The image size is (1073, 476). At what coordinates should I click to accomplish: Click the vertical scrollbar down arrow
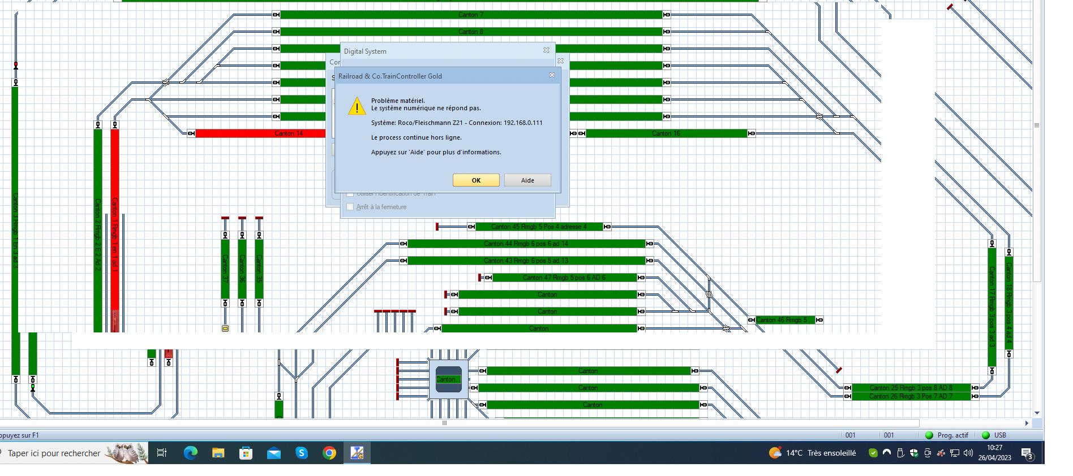click(x=1037, y=413)
